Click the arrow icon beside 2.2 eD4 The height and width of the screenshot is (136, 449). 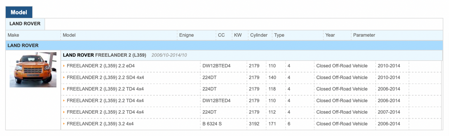pyautogui.click(x=64, y=66)
